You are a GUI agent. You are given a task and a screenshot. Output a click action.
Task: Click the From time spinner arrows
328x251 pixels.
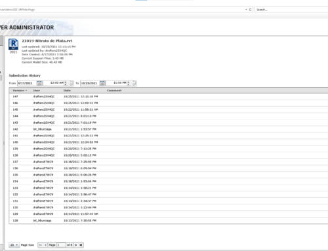pos(66,83)
